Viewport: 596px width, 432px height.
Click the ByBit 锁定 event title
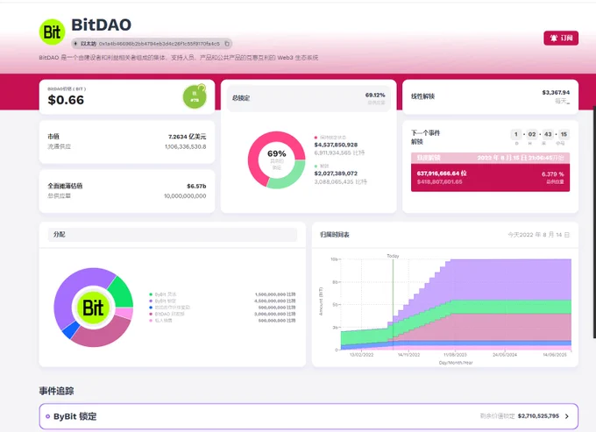tap(74, 416)
